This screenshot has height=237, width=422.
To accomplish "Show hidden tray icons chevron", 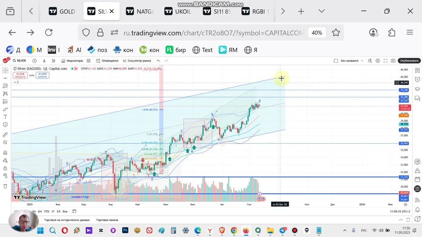I will point(345,231).
